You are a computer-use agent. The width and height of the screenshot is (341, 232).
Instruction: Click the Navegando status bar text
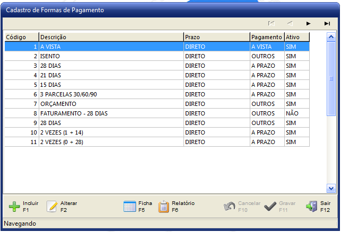20,224
